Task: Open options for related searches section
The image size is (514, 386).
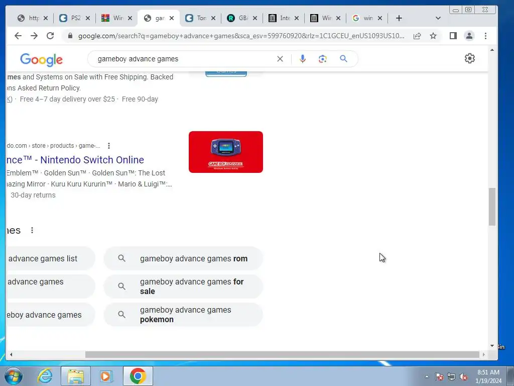Action: point(32,230)
